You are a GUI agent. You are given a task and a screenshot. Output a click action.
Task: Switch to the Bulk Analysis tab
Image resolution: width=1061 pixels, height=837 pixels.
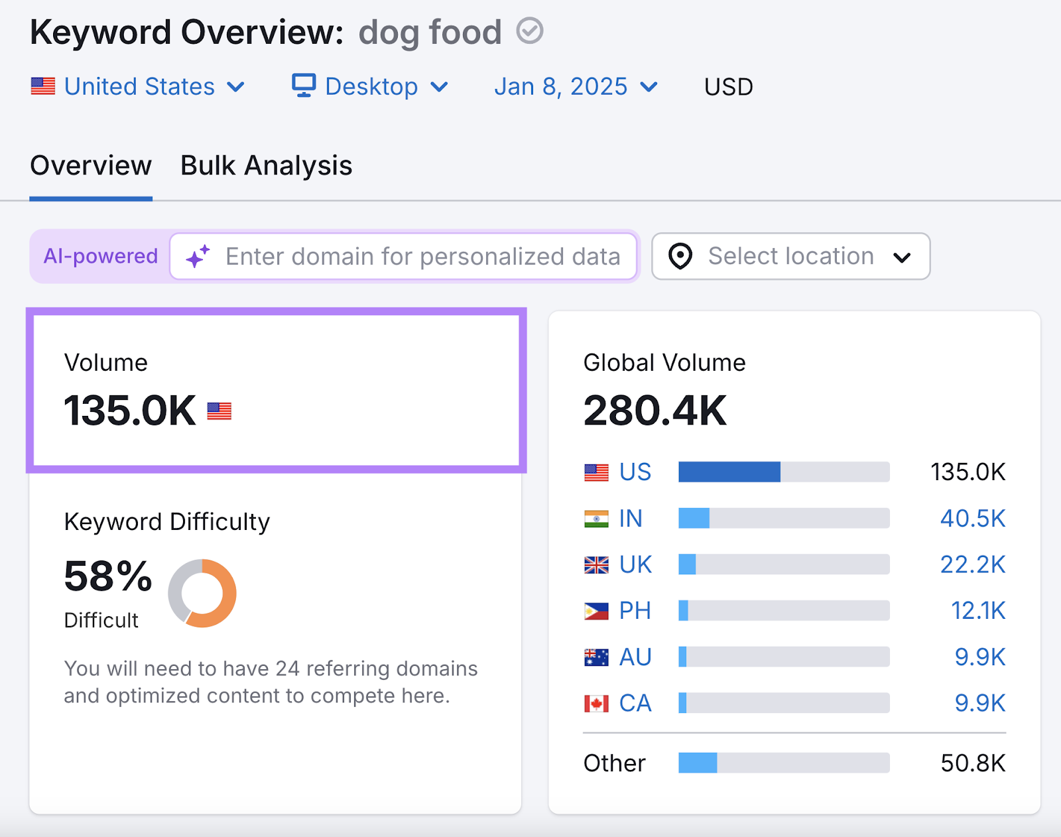click(x=266, y=165)
